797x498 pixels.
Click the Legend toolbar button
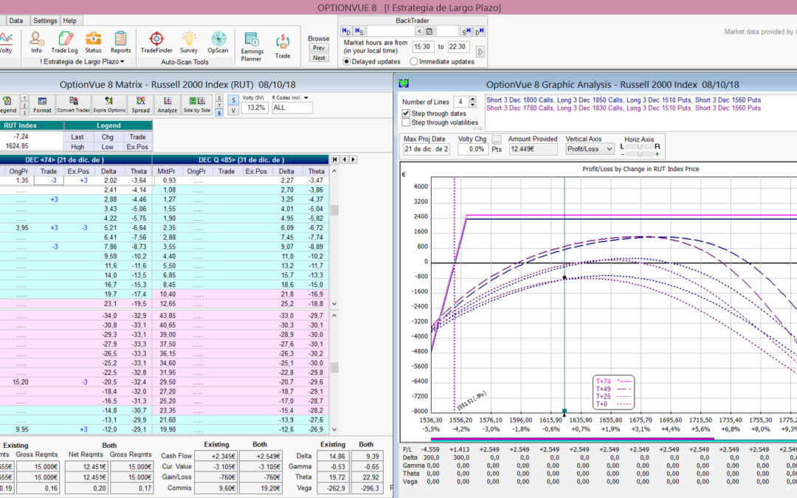tap(7, 105)
